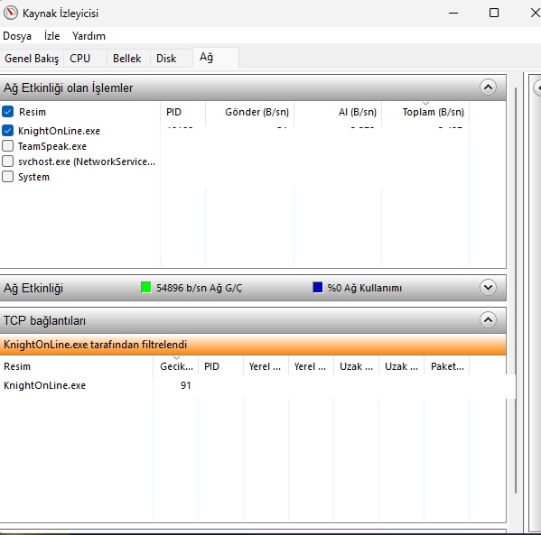Toggle the Resim select-all header checkbox
Screen dimensions: 541x535
7,112
